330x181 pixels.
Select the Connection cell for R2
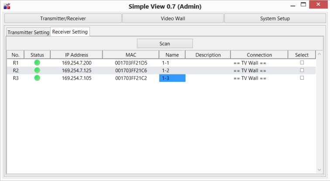coord(259,70)
